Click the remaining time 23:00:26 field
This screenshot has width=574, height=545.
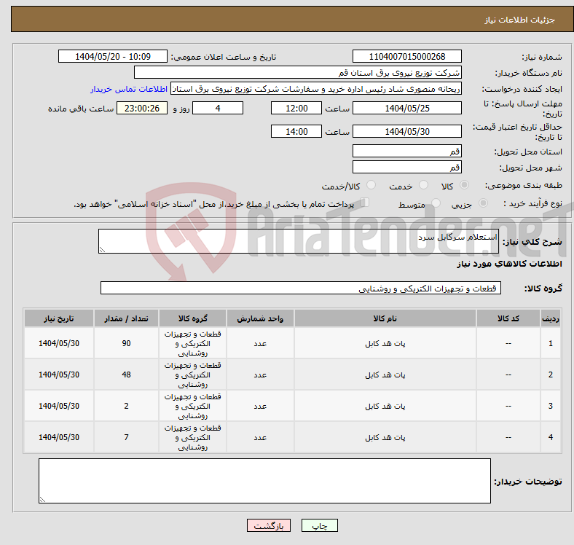coord(142,108)
